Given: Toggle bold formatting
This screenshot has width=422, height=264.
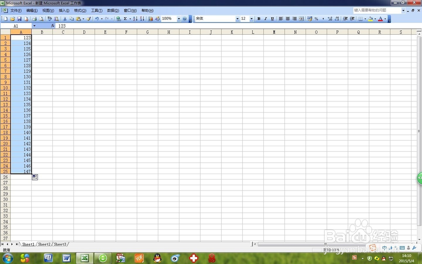Looking at the screenshot, I should click(x=259, y=19).
